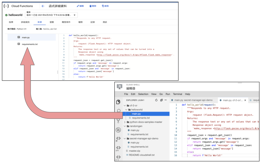Open the 版本 version dropdown
The image size is (264, 164).
coord(52,15)
